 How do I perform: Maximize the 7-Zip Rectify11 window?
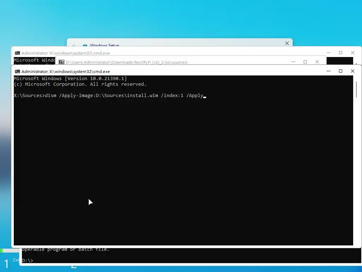pos(305,62)
